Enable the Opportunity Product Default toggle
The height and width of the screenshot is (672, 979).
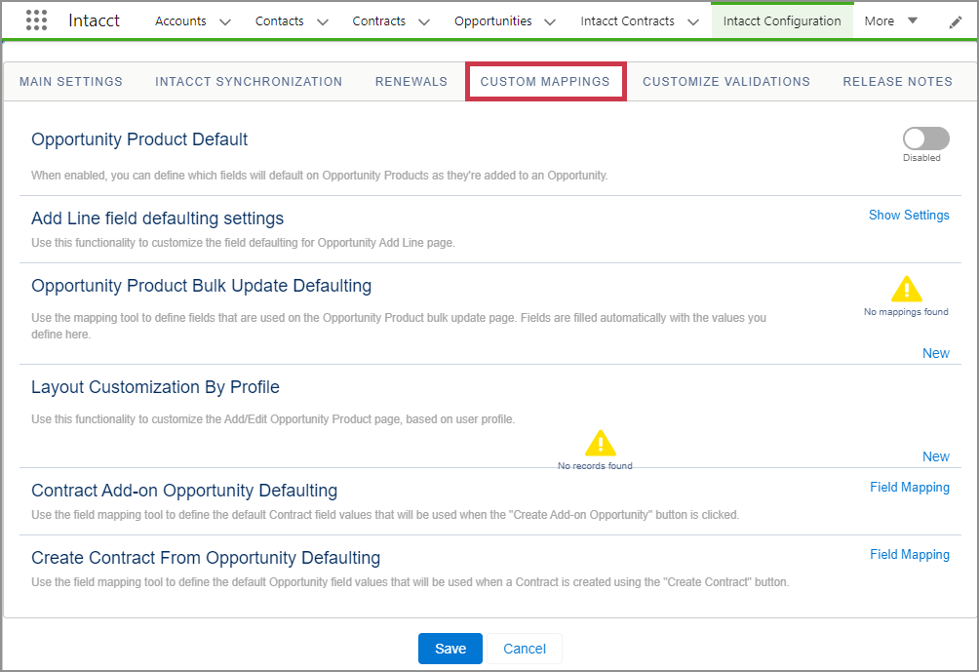coord(924,138)
